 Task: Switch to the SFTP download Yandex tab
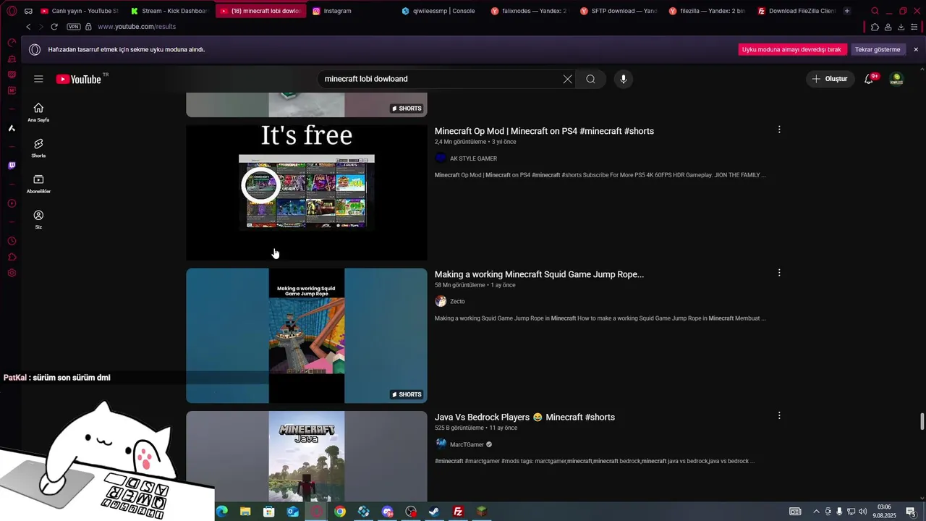618,11
